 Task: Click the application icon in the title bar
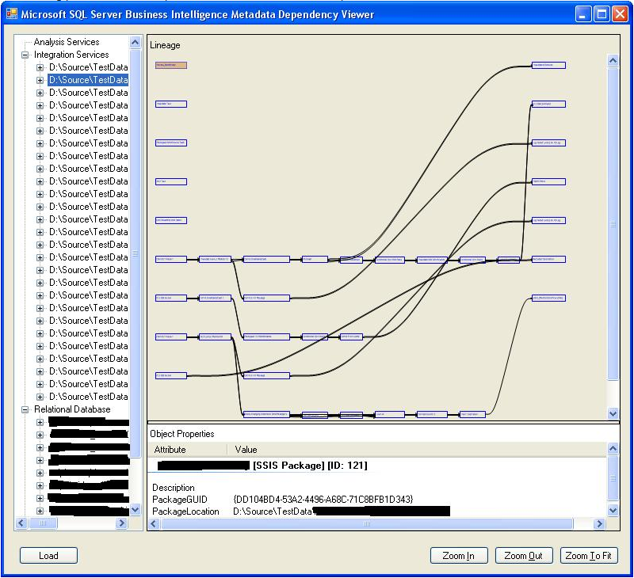12,14
